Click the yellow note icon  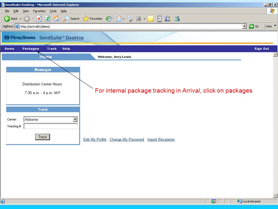151,19
